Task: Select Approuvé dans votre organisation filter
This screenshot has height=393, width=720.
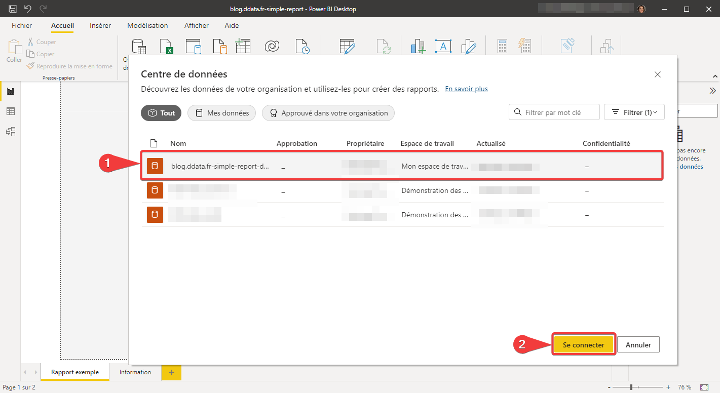Action: 328,113
